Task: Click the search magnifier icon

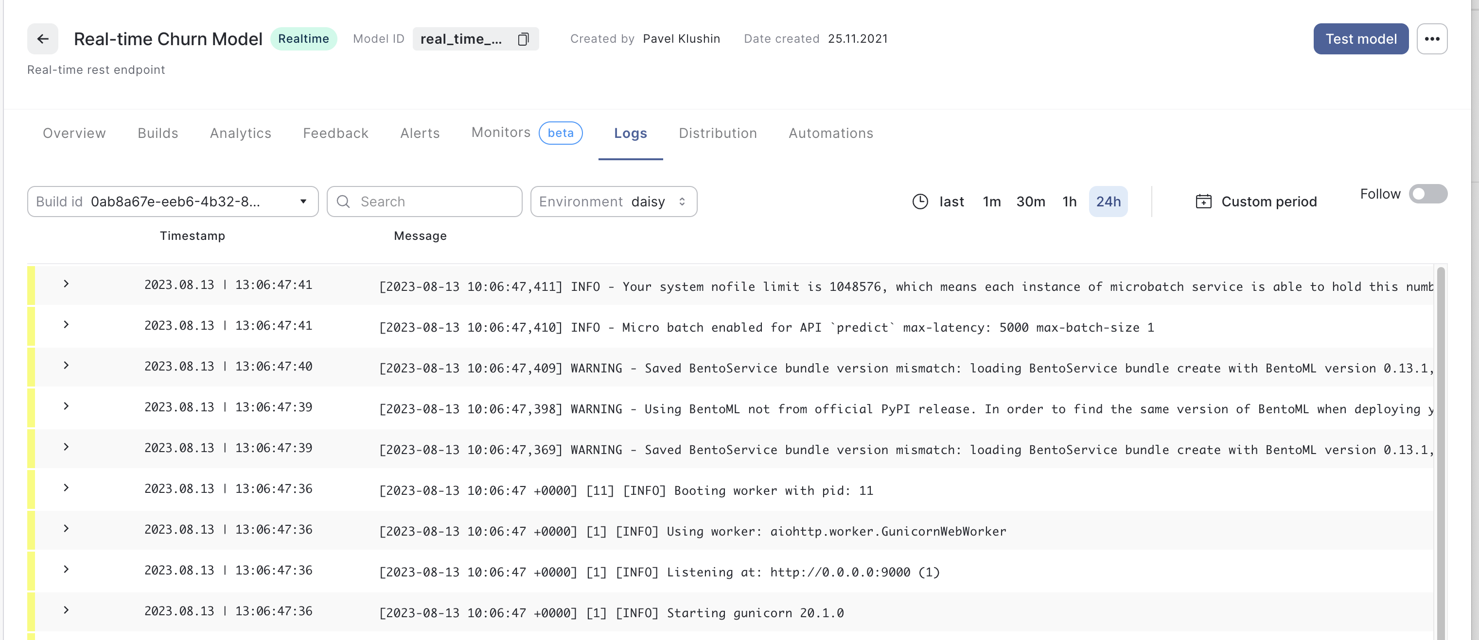Action: click(x=343, y=202)
